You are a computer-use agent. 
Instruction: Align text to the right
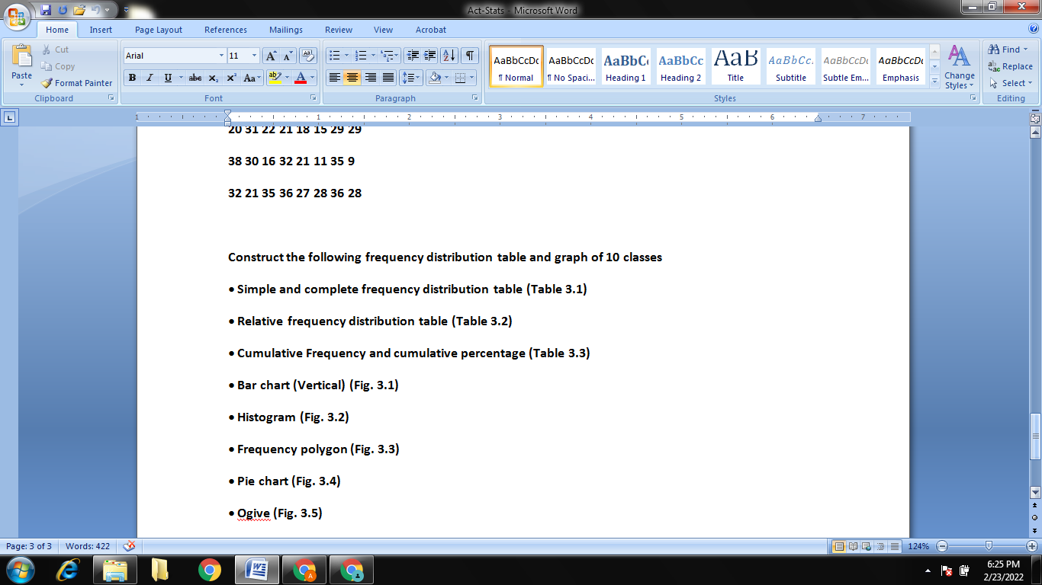(370, 78)
